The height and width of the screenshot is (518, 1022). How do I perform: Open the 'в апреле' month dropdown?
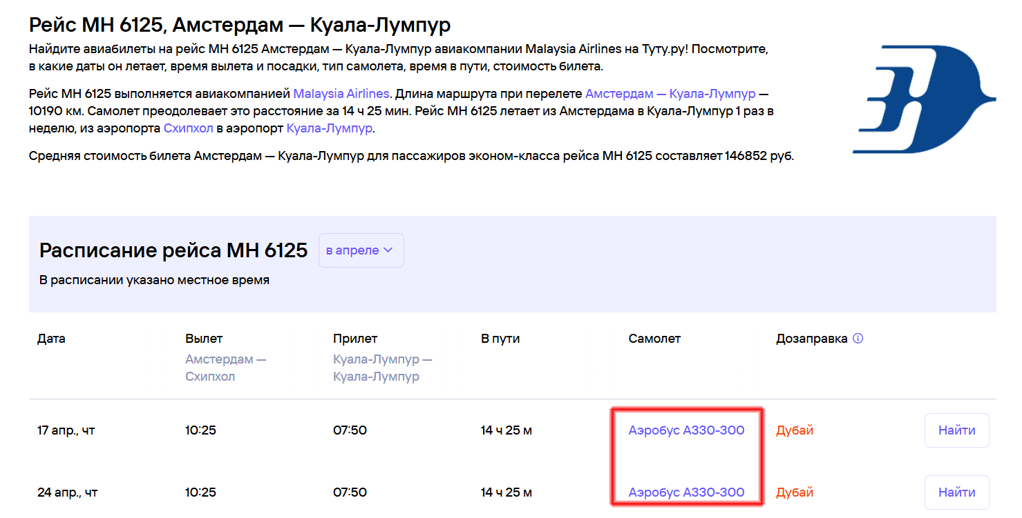click(361, 250)
